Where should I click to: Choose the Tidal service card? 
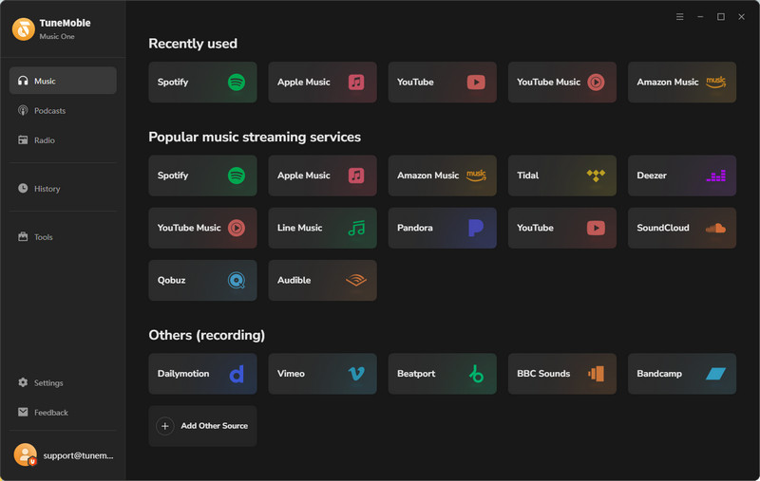tap(561, 176)
